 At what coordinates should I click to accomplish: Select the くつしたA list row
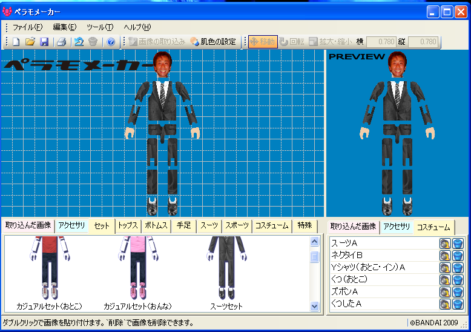click(397, 304)
